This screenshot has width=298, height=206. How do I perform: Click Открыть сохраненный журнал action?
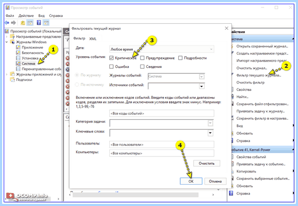point(262,46)
